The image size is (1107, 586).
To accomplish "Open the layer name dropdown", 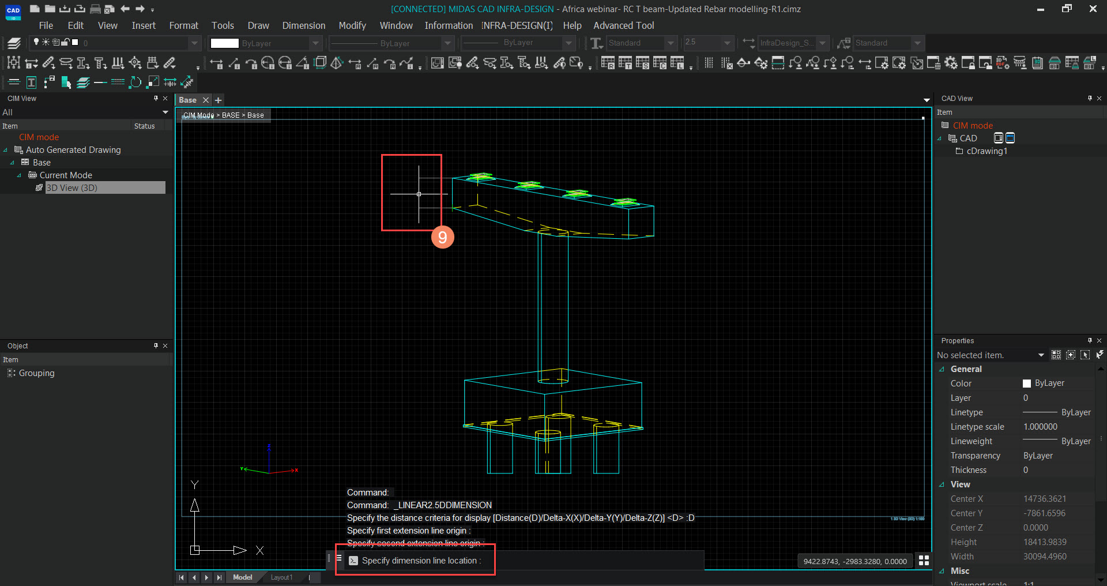I will click(x=194, y=43).
